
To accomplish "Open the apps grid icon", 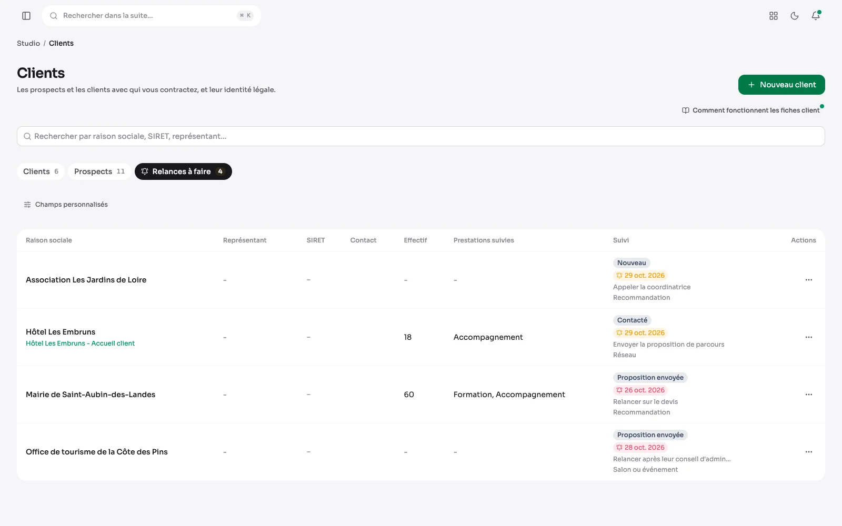I will click(x=774, y=16).
